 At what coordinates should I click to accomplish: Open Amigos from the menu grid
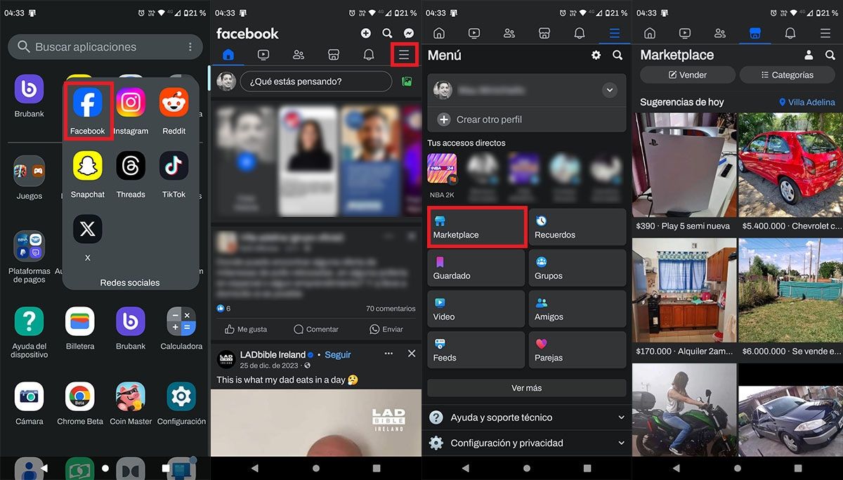point(577,309)
